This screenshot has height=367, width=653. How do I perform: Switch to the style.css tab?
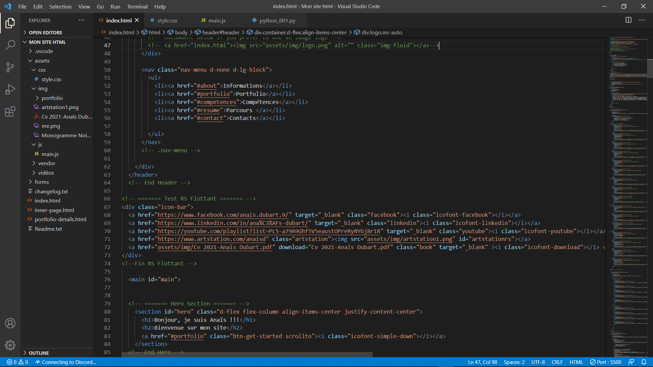point(167,20)
